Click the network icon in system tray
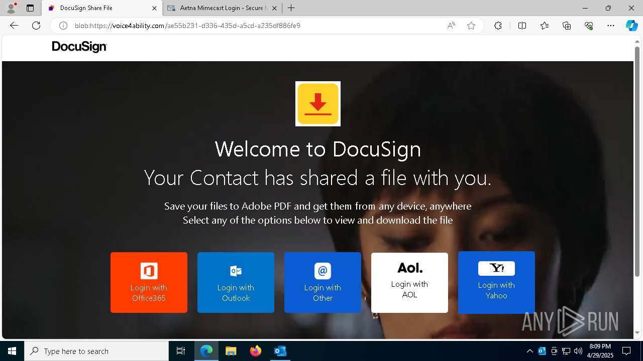 (566, 351)
